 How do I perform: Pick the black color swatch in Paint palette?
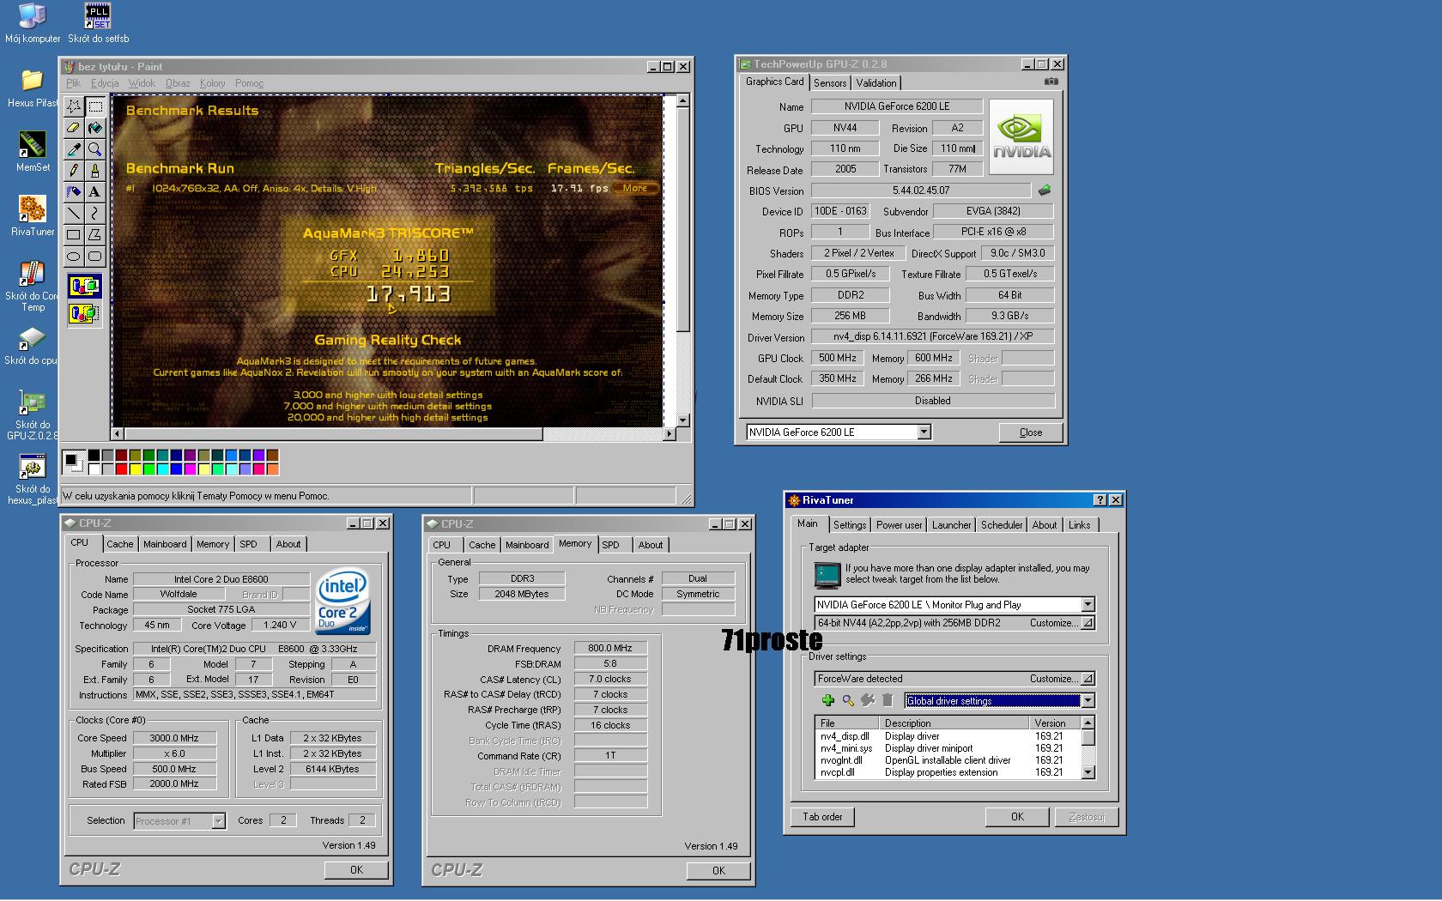click(x=94, y=456)
